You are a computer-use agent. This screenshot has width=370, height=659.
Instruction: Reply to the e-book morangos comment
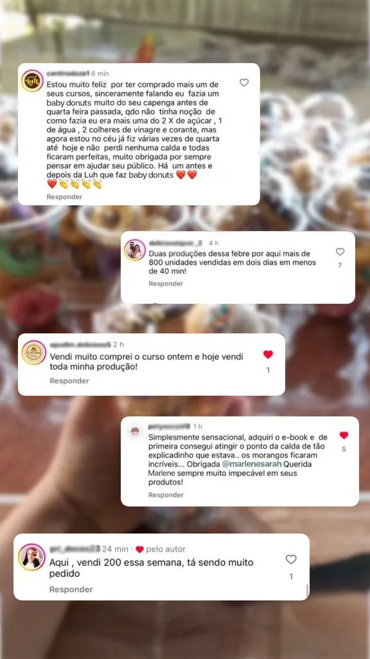(x=166, y=495)
